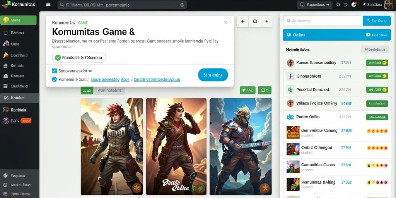The height and width of the screenshot is (198, 396).
Task: Switch to the grey Aurninotetms tab
Action: tap(109, 90)
